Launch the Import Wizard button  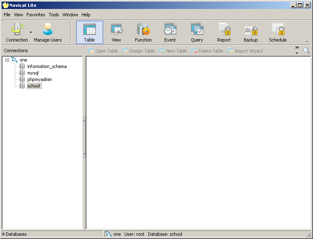(245, 51)
